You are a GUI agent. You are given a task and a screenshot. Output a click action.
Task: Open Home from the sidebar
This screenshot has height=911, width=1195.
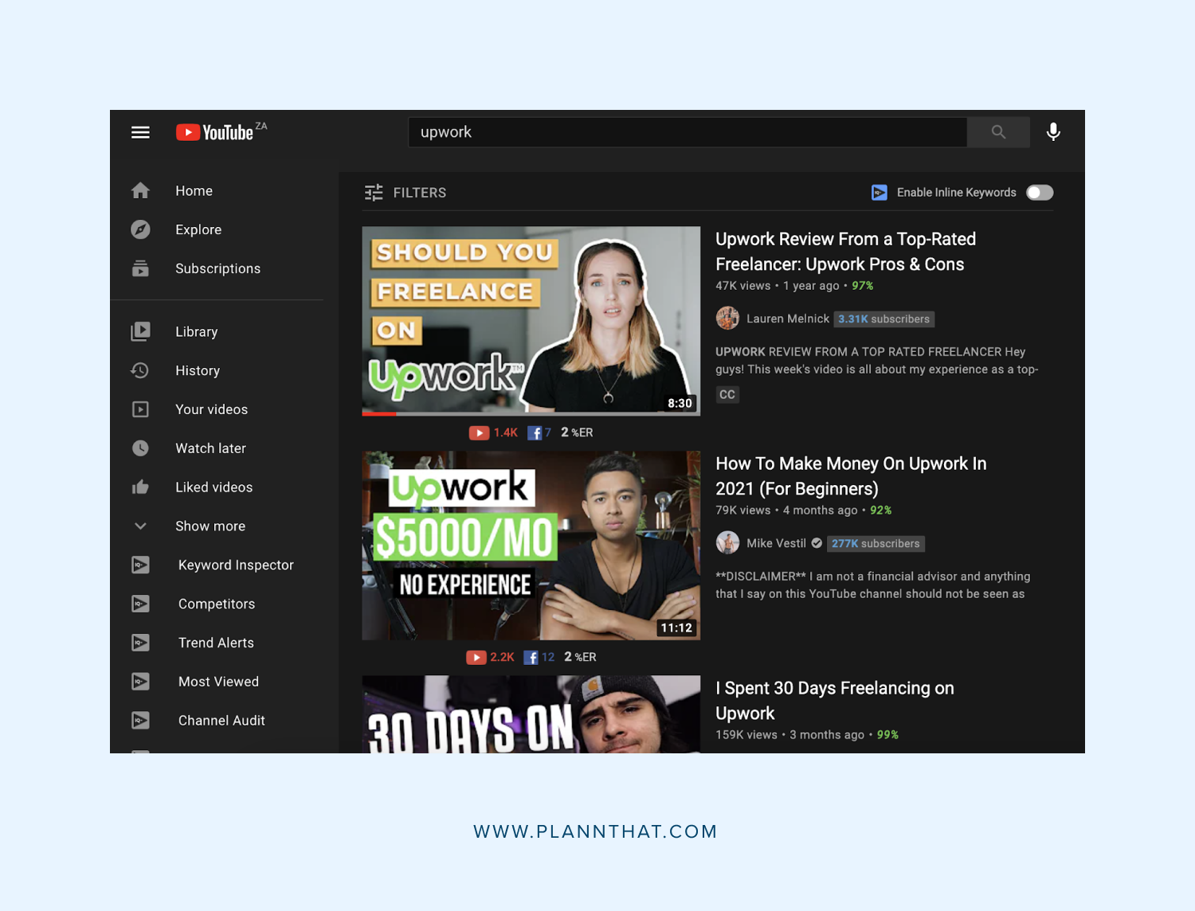point(194,191)
